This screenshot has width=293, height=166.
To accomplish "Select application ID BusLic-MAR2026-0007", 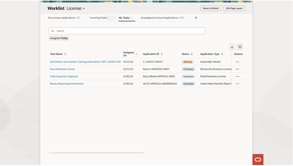I will click(156, 69).
